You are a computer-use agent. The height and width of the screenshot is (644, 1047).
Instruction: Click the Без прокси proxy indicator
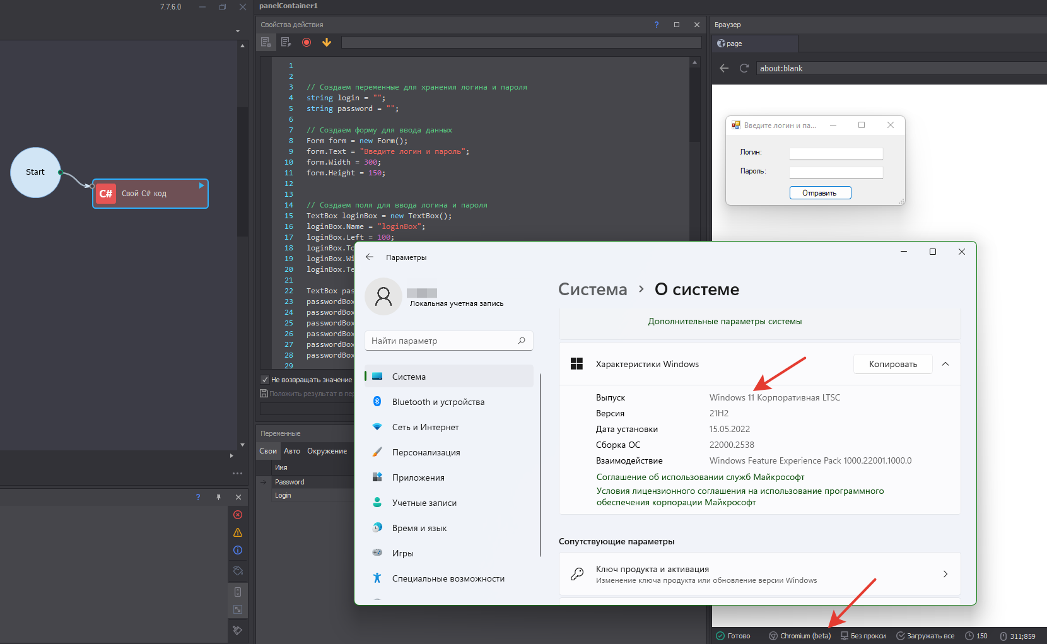pos(863,636)
